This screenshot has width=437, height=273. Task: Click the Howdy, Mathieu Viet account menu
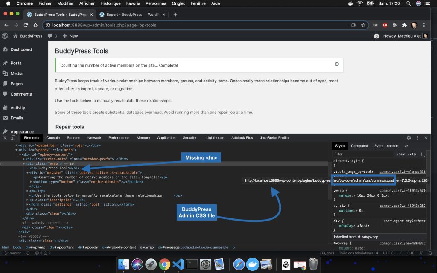(x=405, y=36)
